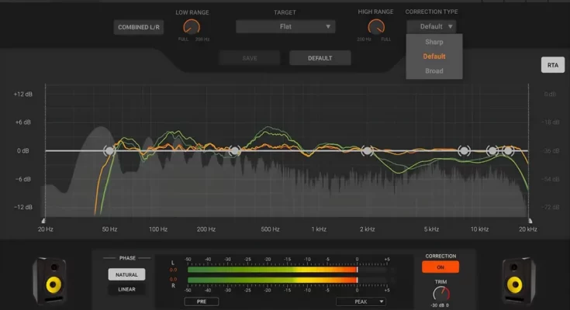This screenshot has width=570, height=310.
Task: Click the Combined L/R button
Action: [137, 27]
